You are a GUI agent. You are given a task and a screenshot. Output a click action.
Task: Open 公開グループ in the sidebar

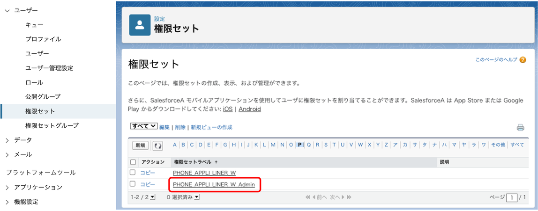pyautogui.click(x=43, y=97)
